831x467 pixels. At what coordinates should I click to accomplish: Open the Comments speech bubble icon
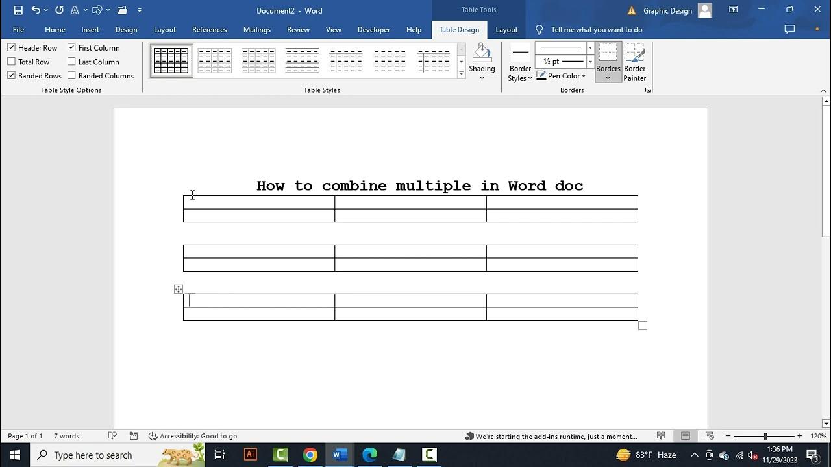click(x=789, y=29)
